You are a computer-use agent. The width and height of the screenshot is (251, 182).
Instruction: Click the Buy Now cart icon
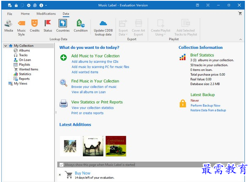click(x=69, y=175)
